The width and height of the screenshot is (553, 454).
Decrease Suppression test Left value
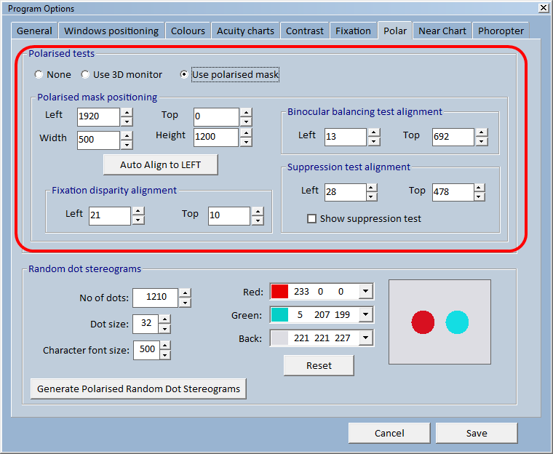pos(371,197)
